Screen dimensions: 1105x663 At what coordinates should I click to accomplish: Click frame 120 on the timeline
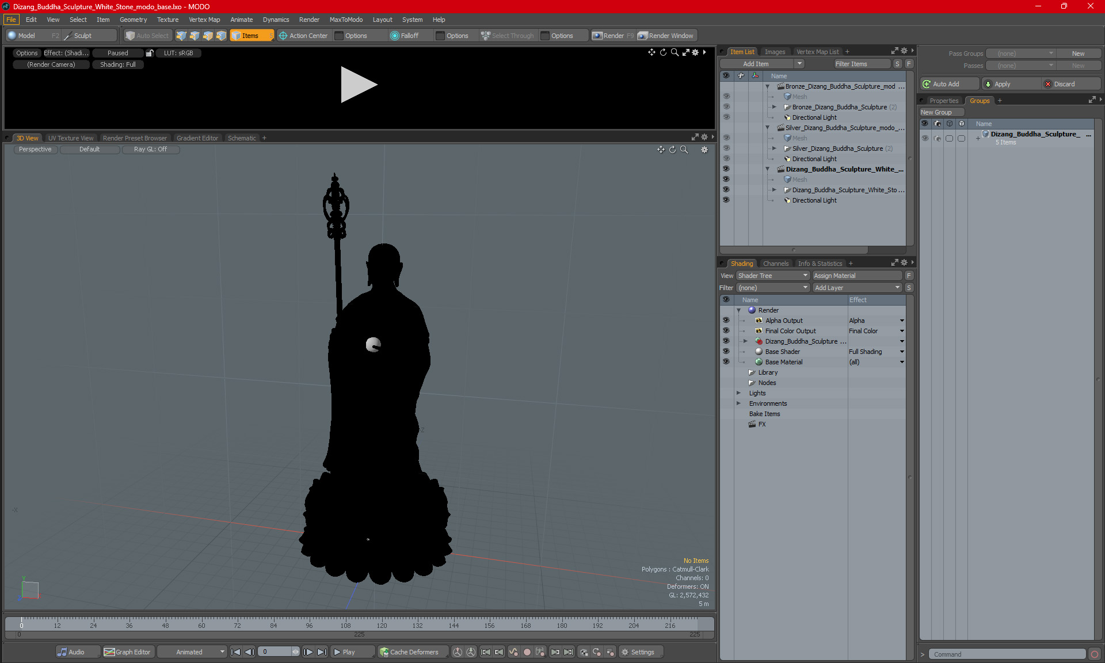pos(382,625)
